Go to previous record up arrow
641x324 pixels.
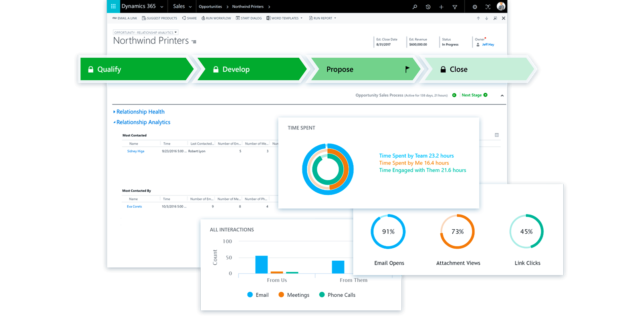[478, 18]
